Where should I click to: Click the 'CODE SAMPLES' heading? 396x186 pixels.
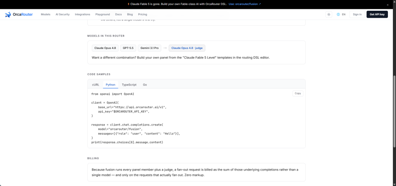(x=99, y=74)
